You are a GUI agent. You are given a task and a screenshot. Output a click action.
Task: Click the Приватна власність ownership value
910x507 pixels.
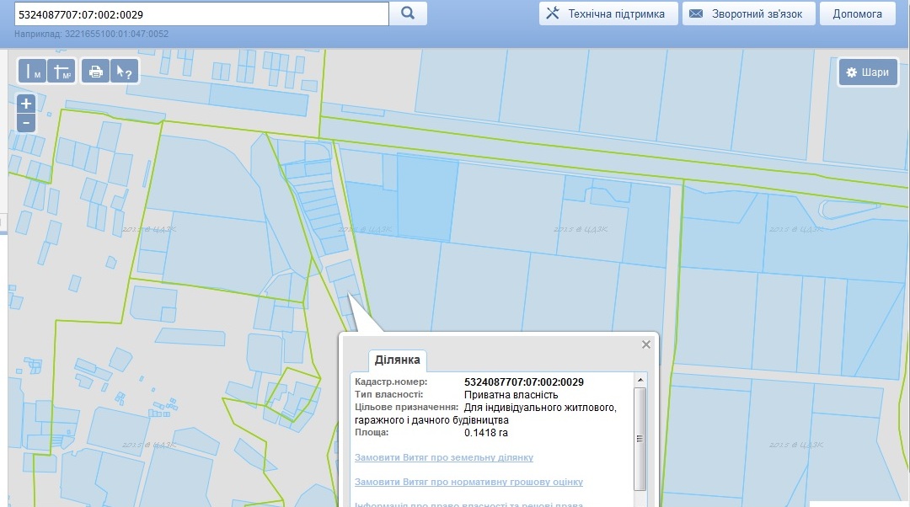pos(511,394)
